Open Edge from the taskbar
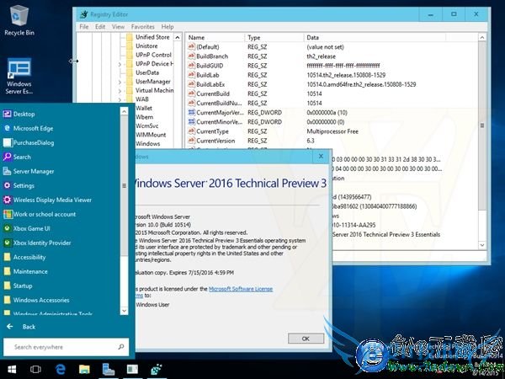Viewport: 505px width, 379px height. 61,370
